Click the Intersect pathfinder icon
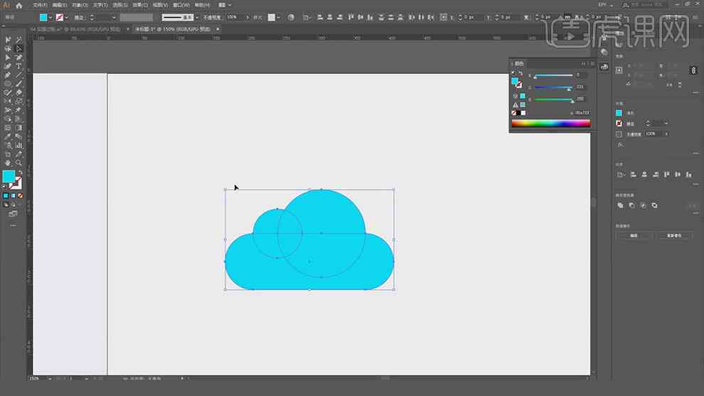The image size is (704, 396). (x=643, y=205)
